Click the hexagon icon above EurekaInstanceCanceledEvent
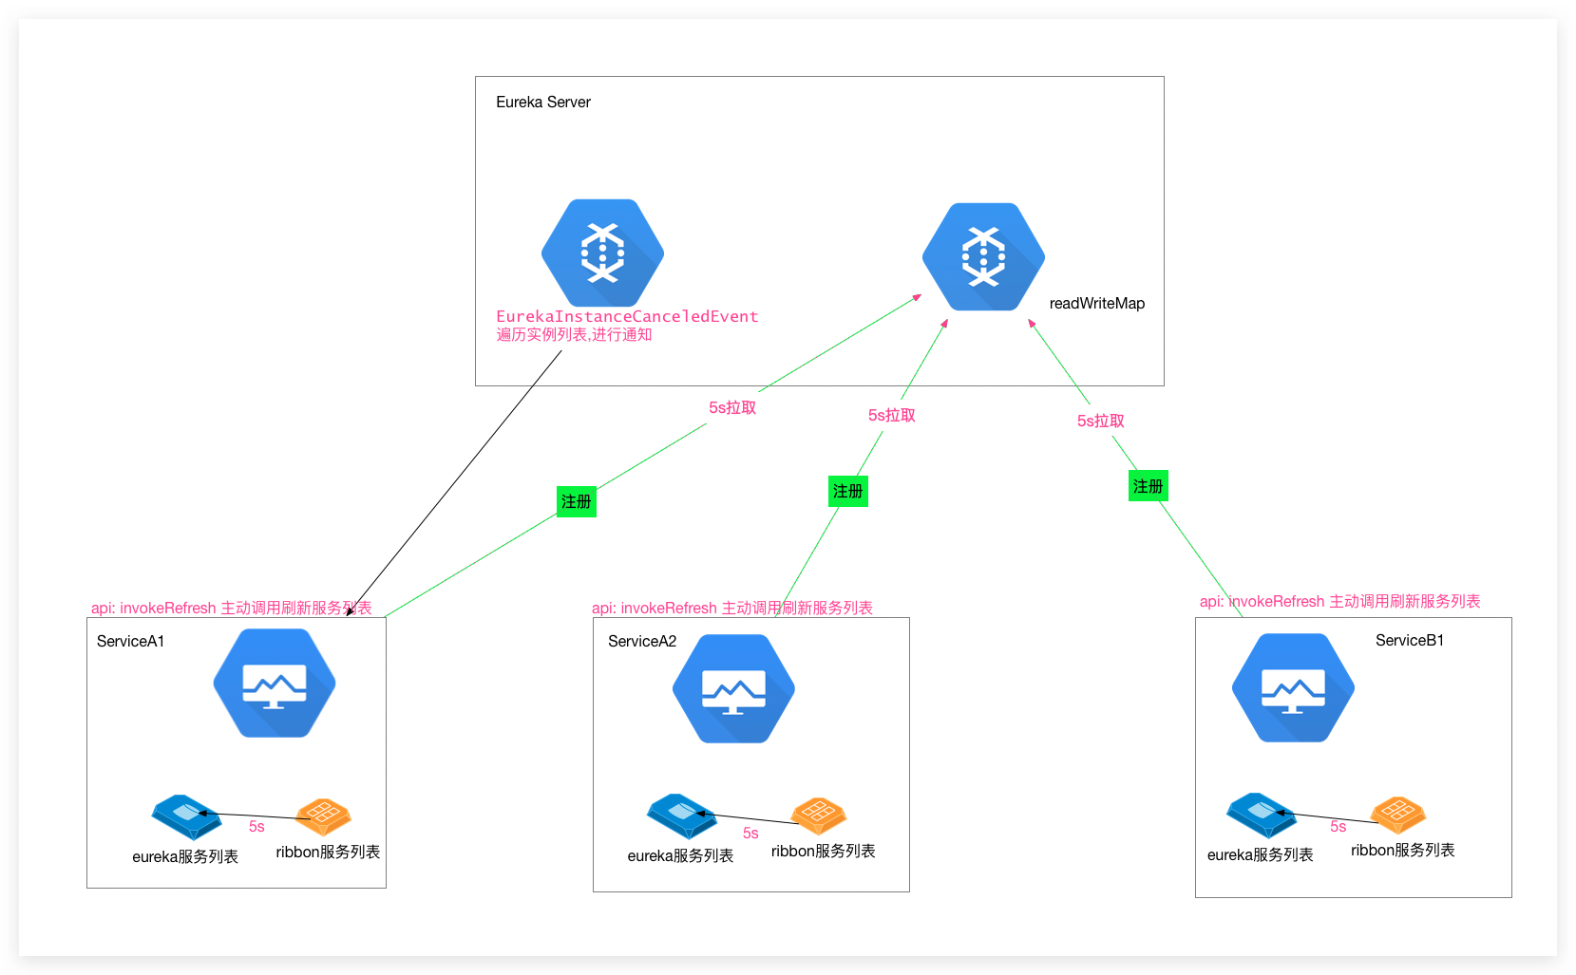Screen dimensions: 1576x975 coord(602,253)
